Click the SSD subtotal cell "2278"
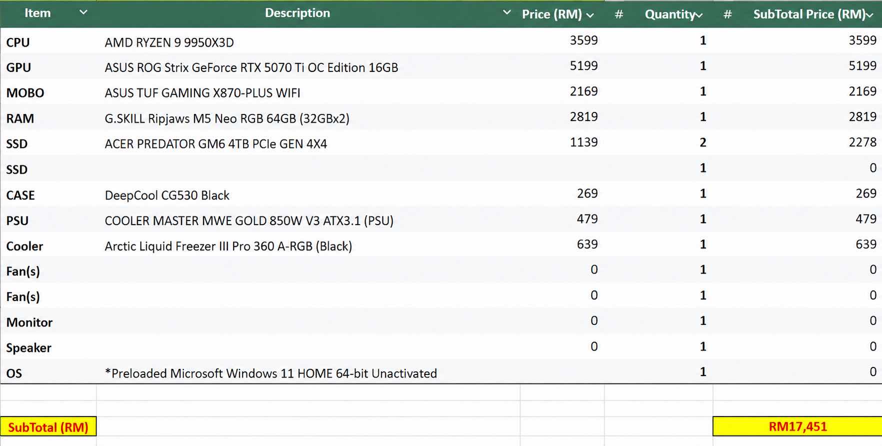 (x=862, y=142)
